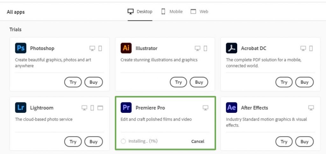
Task: Click the Premiere Pro installing spinner
Action: (x=123, y=141)
